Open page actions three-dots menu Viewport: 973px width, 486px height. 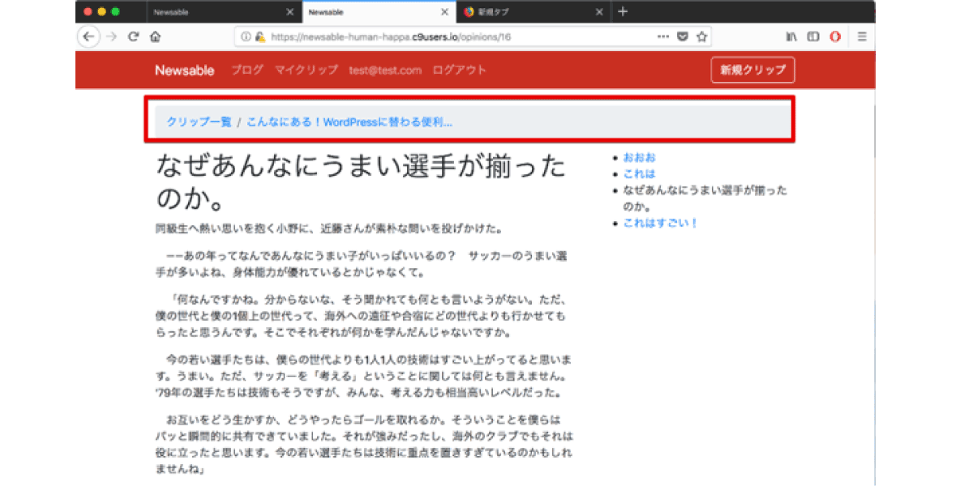coord(663,36)
